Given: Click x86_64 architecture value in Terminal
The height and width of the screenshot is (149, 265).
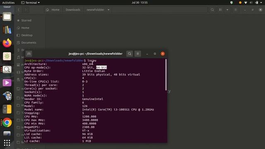Looking at the screenshot, I should [x=87, y=64].
